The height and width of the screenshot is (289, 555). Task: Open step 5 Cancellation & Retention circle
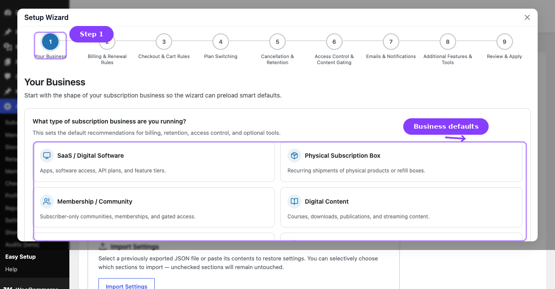[277, 42]
